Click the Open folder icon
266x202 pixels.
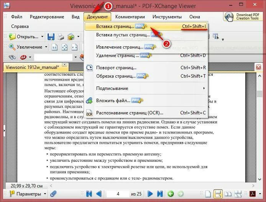(x=12, y=37)
